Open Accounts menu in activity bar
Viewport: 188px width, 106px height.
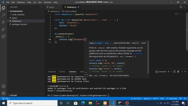click(4, 86)
